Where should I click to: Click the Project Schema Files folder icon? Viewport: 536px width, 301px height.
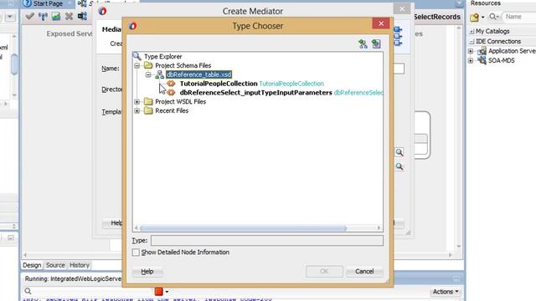(x=148, y=65)
